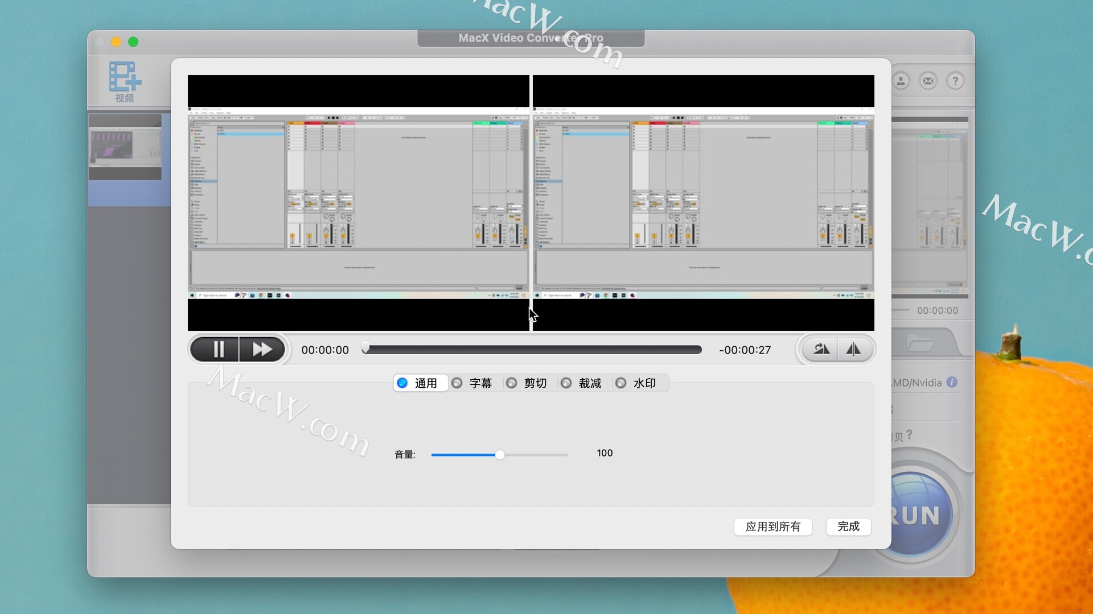Fast forward the video preview
1093x614 pixels.
[262, 349]
